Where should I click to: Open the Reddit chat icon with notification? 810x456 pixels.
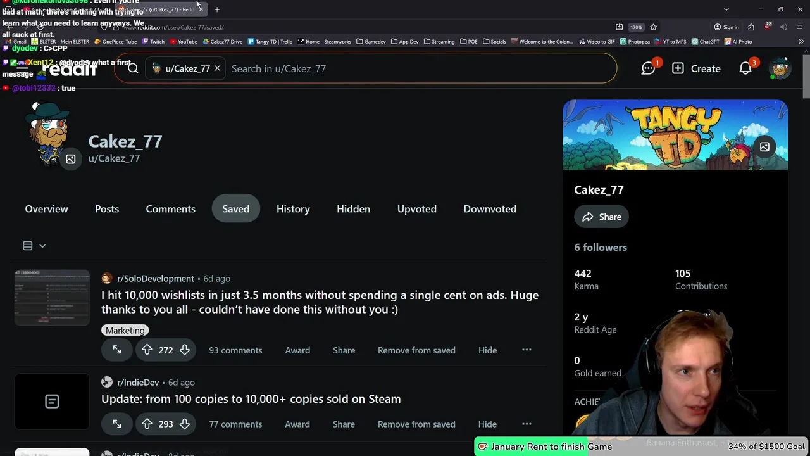(649, 68)
